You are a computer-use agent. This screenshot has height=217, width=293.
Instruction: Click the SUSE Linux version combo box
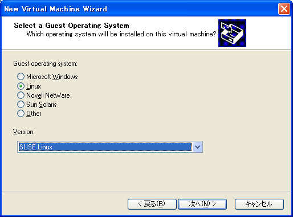point(110,147)
